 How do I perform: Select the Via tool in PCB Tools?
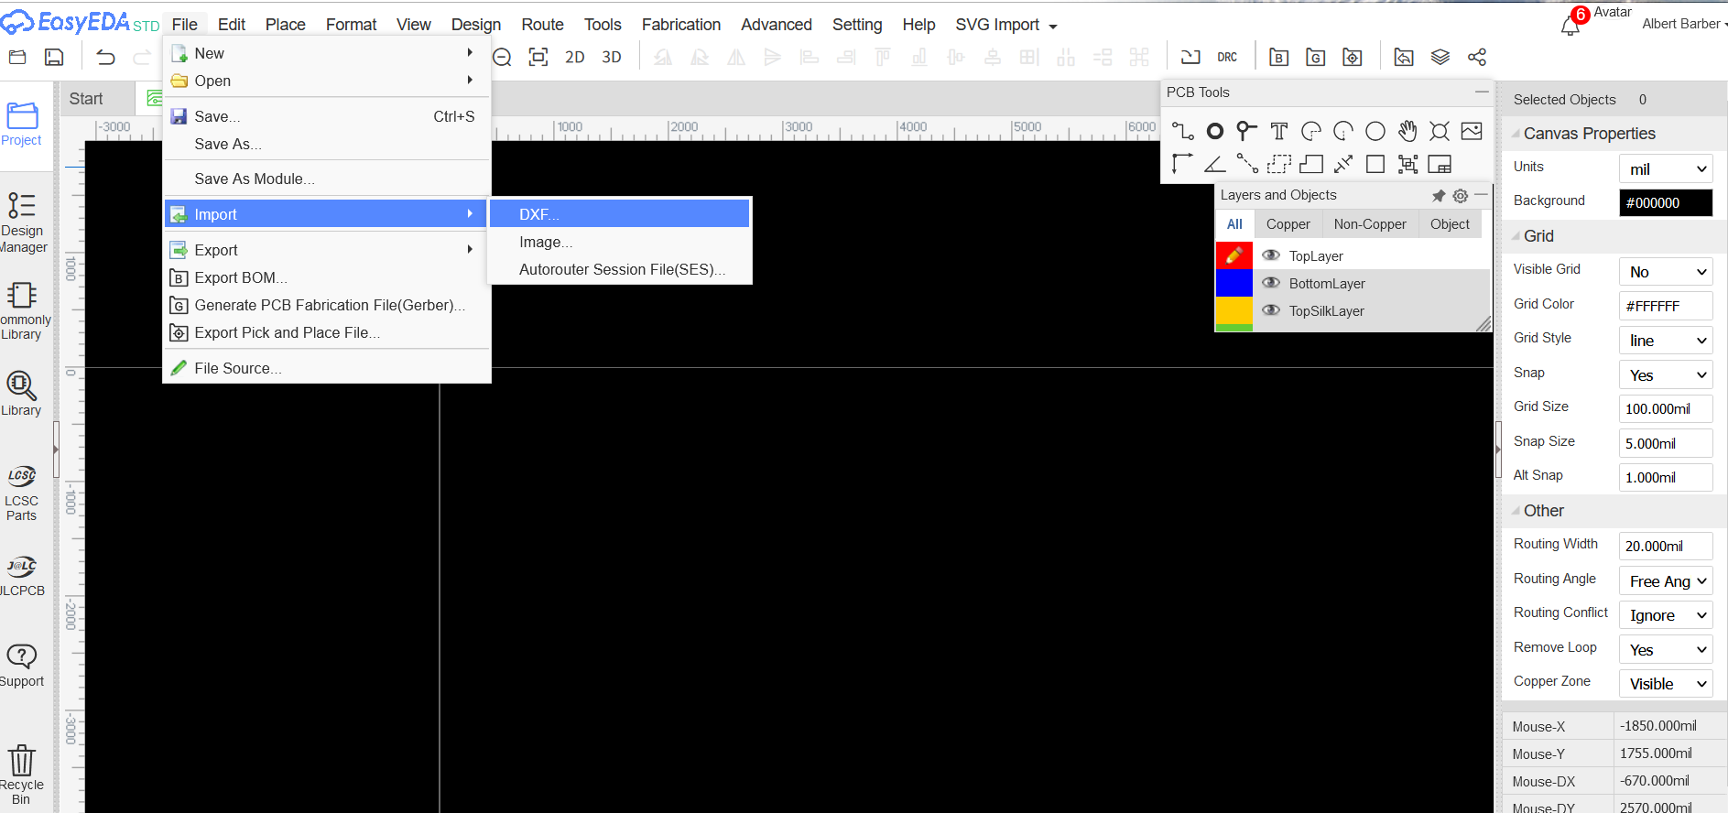tap(1246, 131)
